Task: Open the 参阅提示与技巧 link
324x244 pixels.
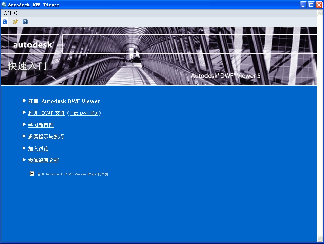Action: coord(46,136)
